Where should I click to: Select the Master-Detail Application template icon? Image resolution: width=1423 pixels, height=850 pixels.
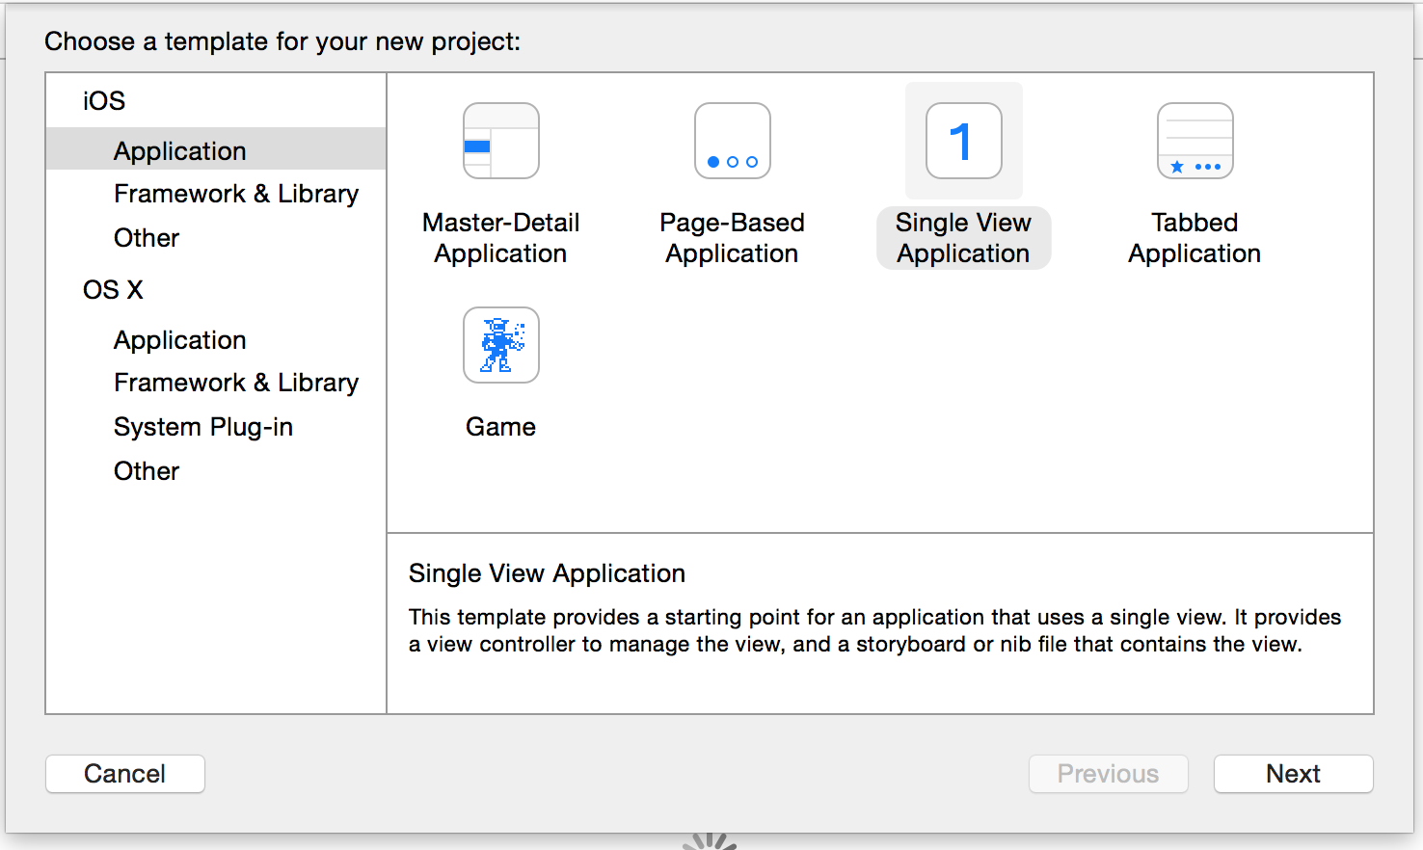pos(500,141)
